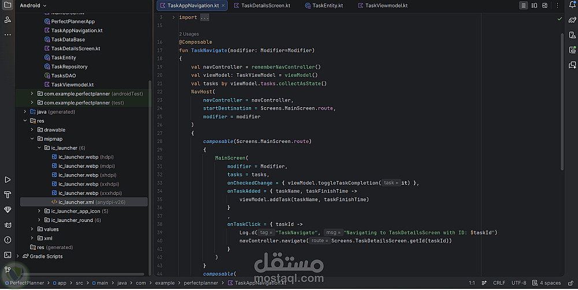Open the Notifications bell icon
Image resolution: width=578 pixels, height=290 pixels.
(x=572, y=5)
